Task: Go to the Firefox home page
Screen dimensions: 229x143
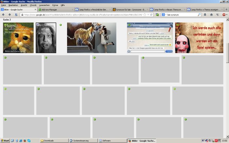Action: click(x=211, y=15)
